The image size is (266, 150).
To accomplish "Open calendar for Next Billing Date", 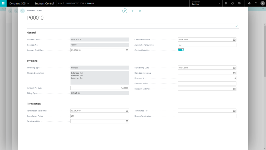I will [x=234, y=68].
